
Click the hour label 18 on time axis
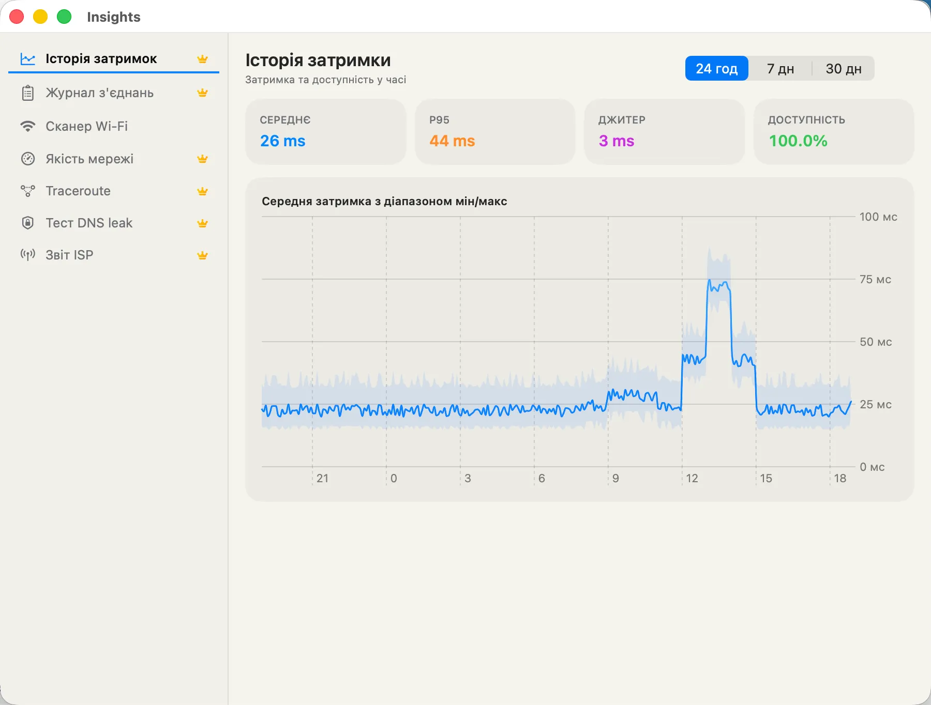point(840,478)
